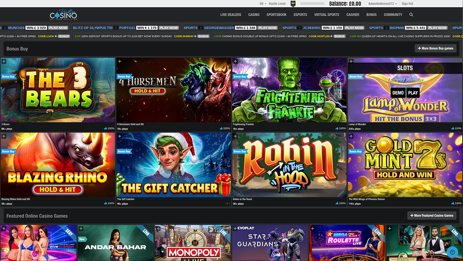Click the Balance: £0.00 text
Image resolution: width=463 pixels, height=261 pixels.
[x=345, y=4]
